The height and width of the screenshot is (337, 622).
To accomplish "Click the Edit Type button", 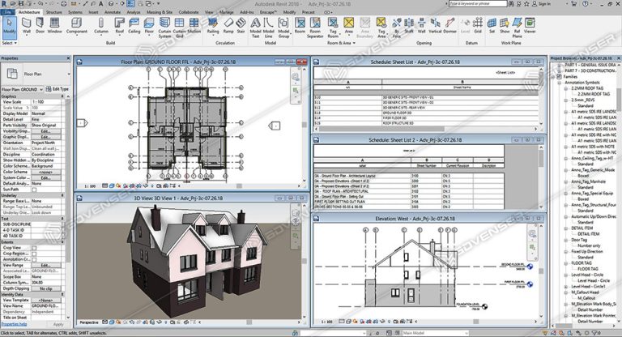I will (58, 89).
